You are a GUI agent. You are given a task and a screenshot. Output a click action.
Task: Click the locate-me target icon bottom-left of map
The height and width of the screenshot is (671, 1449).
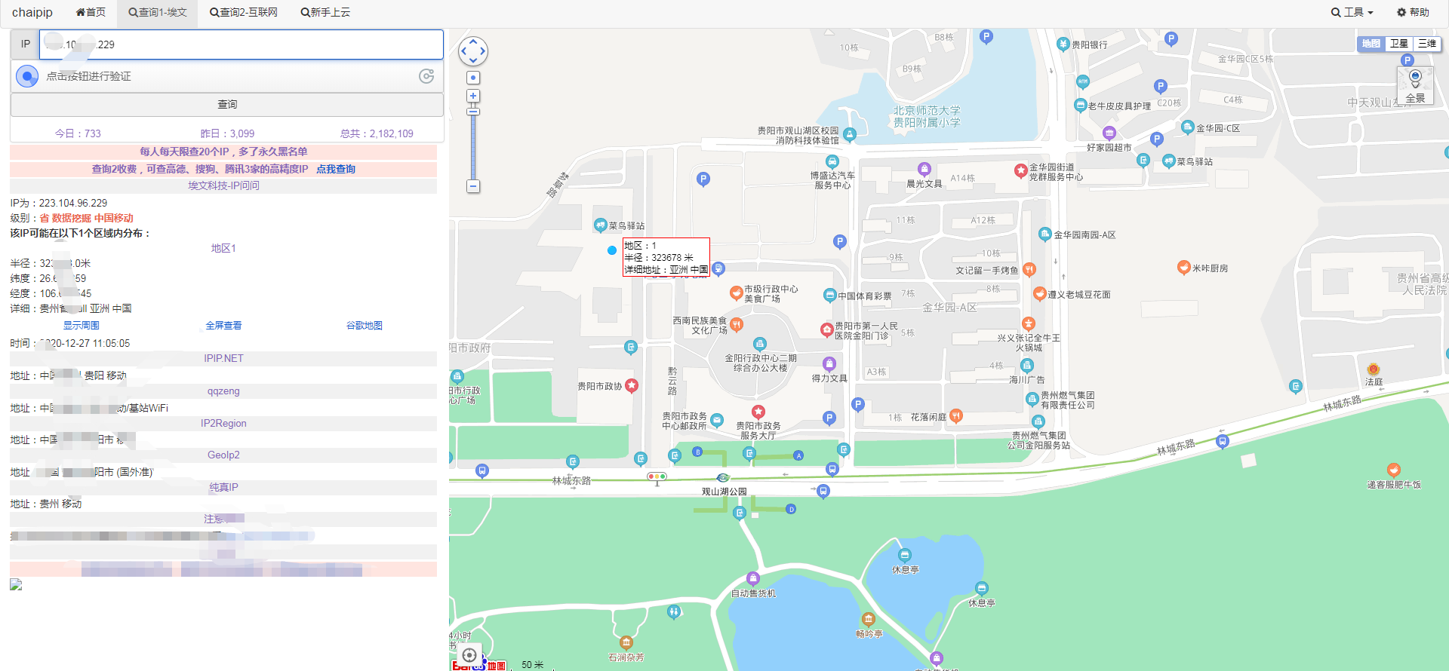tap(469, 655)
